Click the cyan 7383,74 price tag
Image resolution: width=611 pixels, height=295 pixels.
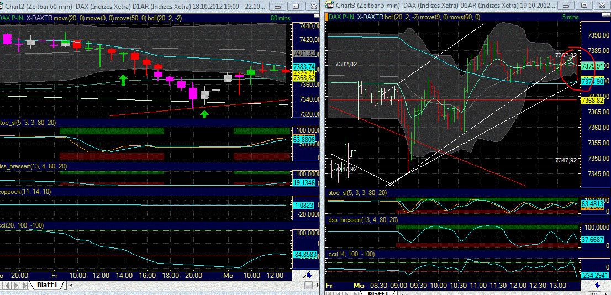(303, 67)
